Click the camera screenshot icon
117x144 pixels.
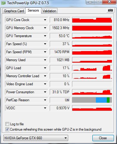[110, 10]
